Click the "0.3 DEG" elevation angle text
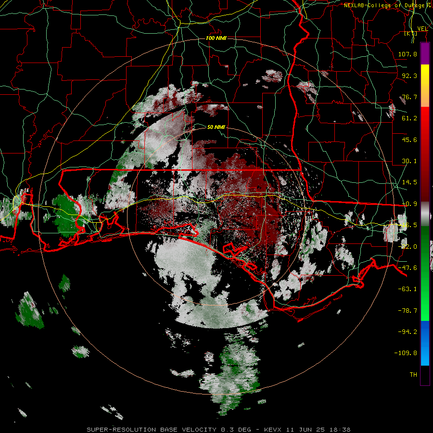433x433 pixels. pos(236,430)
